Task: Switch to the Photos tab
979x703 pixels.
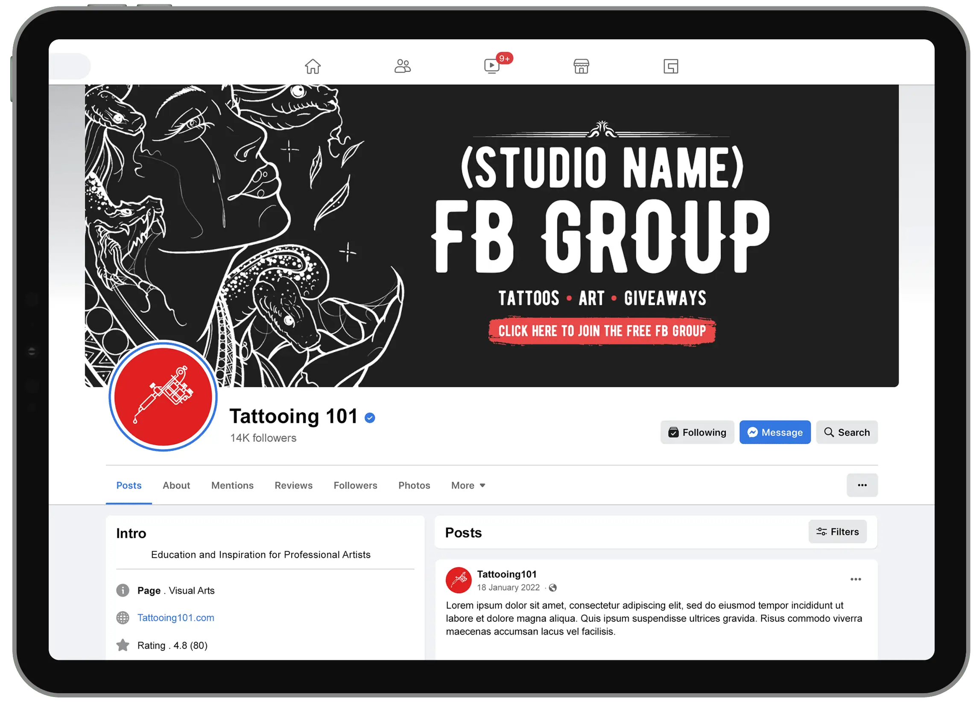Action: 414,486
